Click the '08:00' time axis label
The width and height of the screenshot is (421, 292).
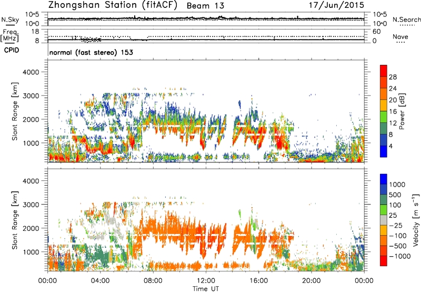tap(153, 281)
